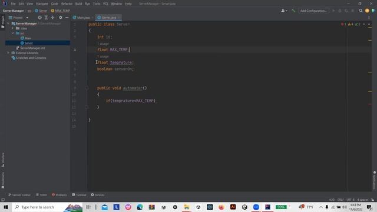Click the IDE updates orange icon
Image resolution: width=377 pixels, height=212 pixels.
[x=367, y=11]
